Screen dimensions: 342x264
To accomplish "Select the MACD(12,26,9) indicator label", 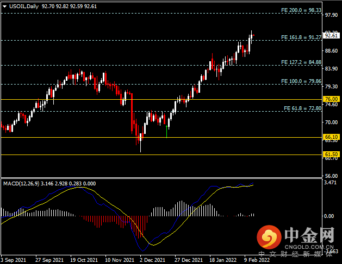I will pos(21,183).
